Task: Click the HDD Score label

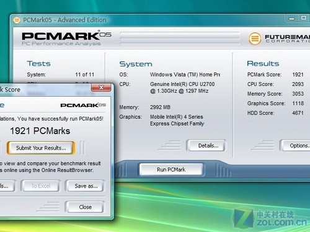Action: pos(260,113)
